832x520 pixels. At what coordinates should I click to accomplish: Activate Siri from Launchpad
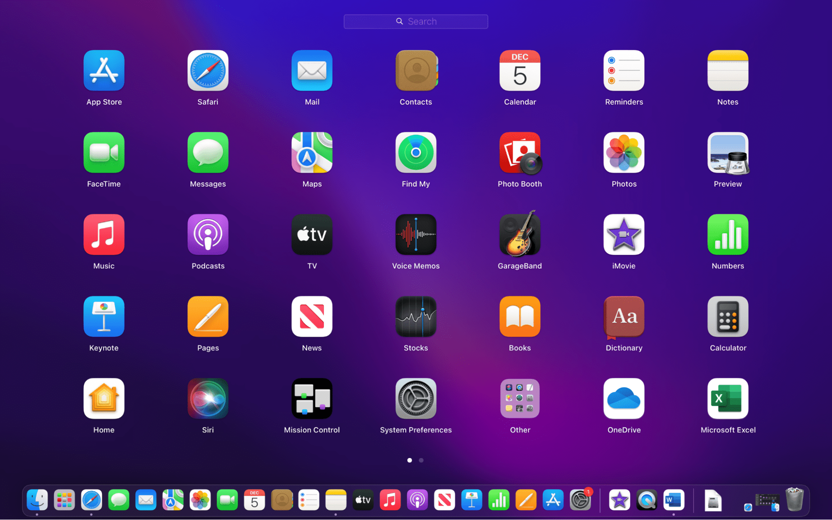[x=208, y=399]
